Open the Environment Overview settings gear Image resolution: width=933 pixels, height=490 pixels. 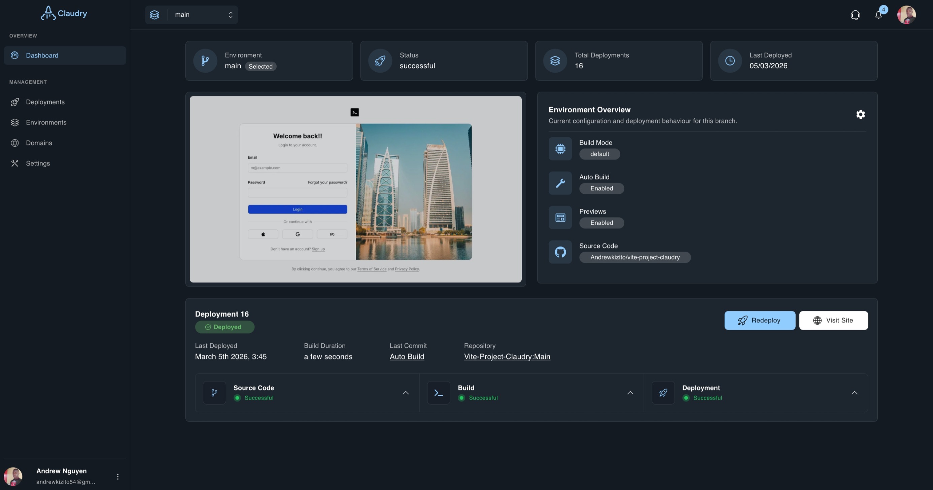click(861, 114)
